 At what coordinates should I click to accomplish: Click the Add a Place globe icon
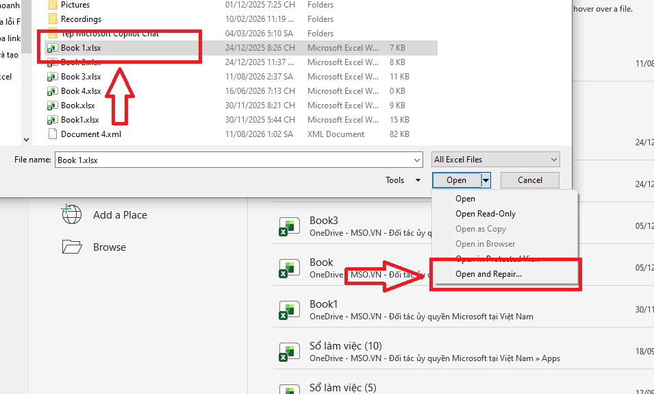click(x=71, y=214)
